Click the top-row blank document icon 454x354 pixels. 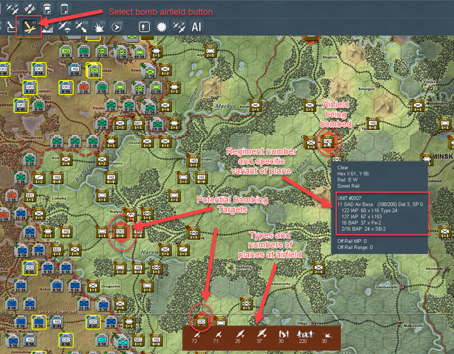click(64, 9)
